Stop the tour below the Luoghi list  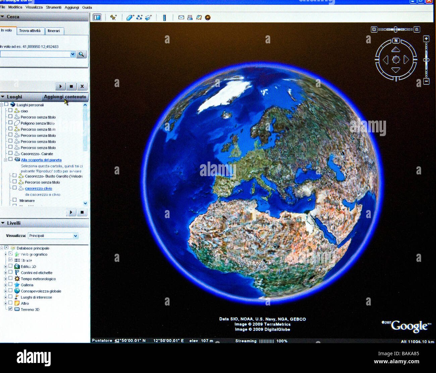(82, 212)
